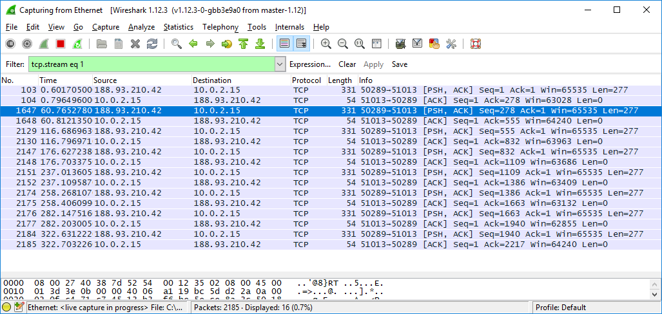Click the open capture file folder icon
The image size is (662, 314).
101,43
